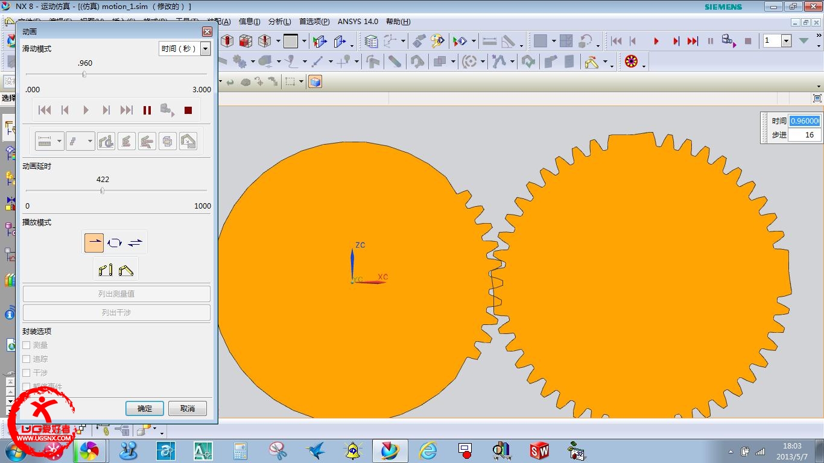The image size is (824, 463).
Task: Cancel with the 取消 button
Action: click(188, 408)
